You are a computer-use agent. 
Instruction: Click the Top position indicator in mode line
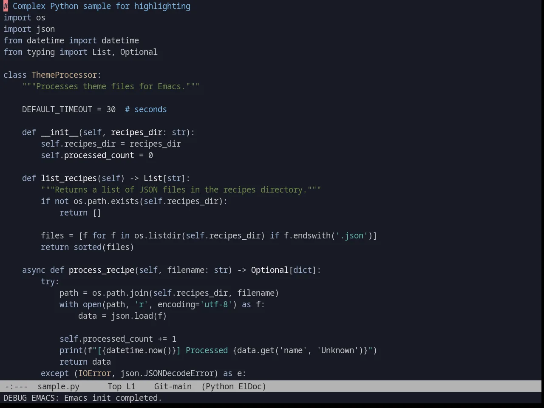(x=114, y=386)
